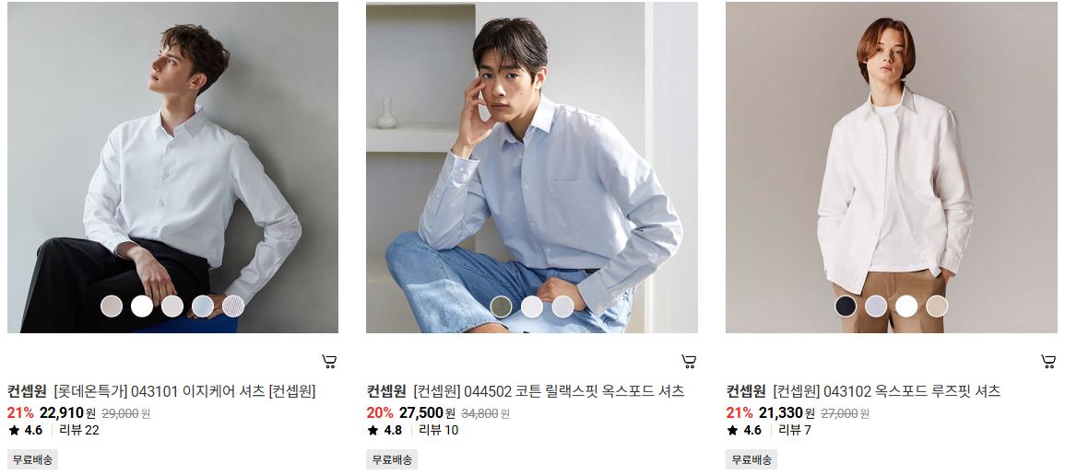The width and height of the screenshot is (1065, 475).
Task: Select the striped swatch on first shirt
Action: click(x=233, y=307)
